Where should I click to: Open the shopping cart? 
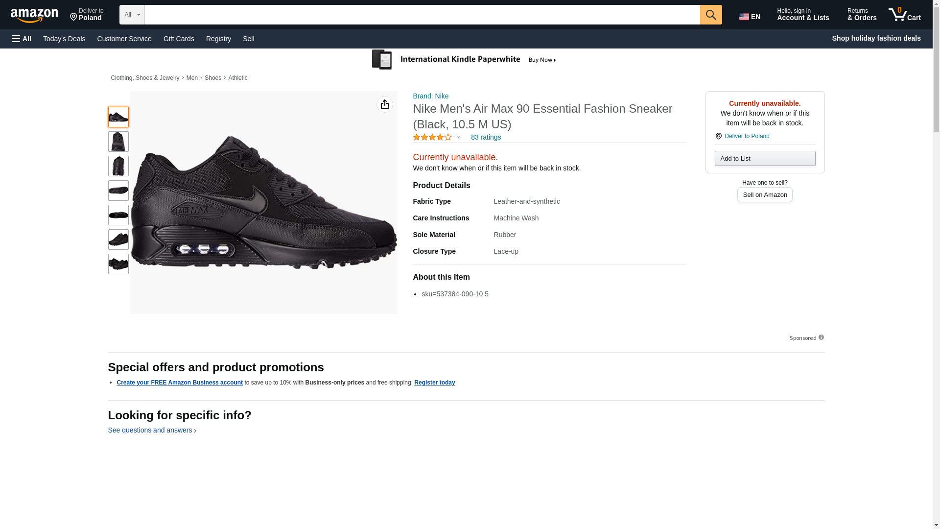[904, 15]
